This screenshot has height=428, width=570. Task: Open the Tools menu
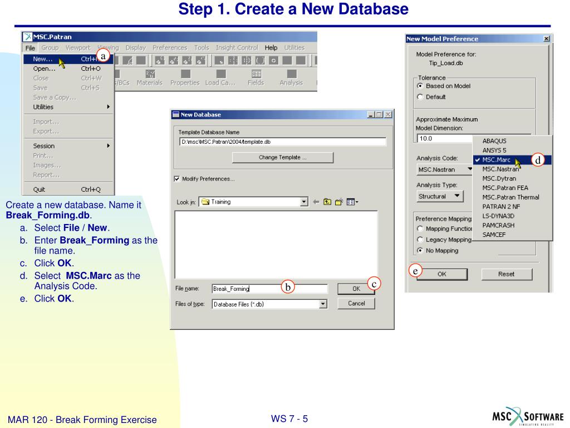[x=202, y=48]
